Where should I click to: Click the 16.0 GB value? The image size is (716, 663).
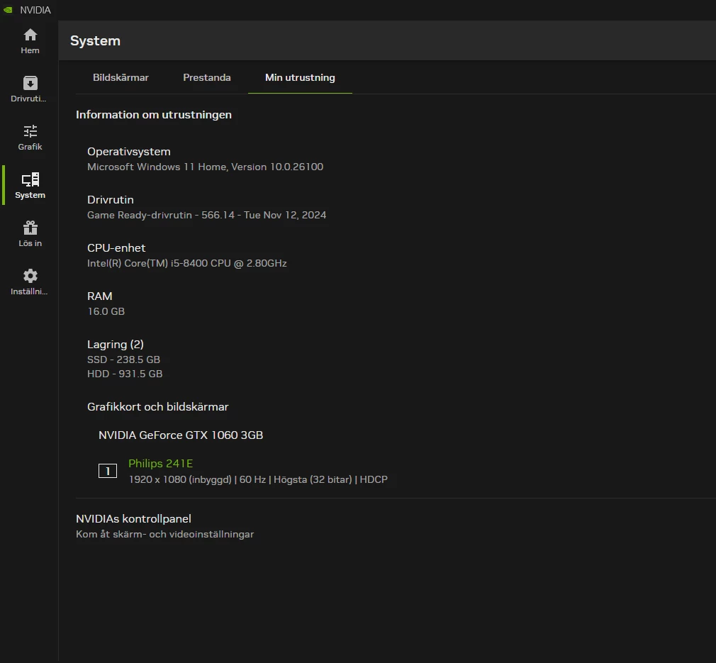[x=106, y=311]
